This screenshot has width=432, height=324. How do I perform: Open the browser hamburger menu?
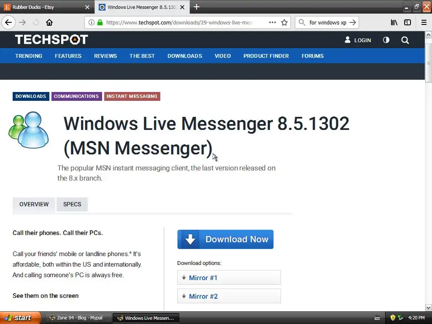424,23
